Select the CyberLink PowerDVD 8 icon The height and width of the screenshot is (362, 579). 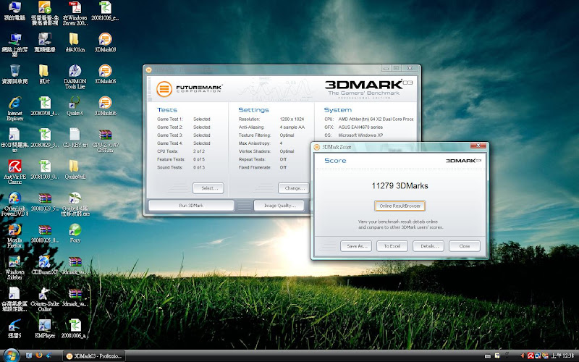tap(14, 203)
